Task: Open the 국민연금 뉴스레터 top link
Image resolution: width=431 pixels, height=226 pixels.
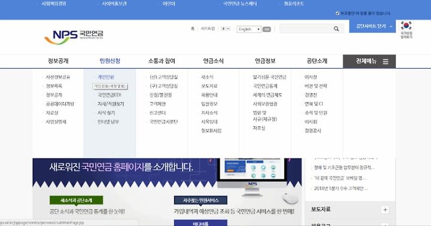Action: coord(239,4)
